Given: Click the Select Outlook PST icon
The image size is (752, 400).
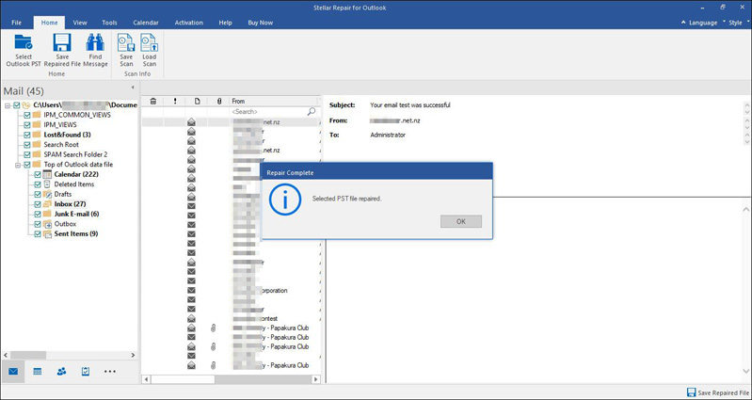Looking at the screenshot, I should pyautogui.click(x=23, y=42).
